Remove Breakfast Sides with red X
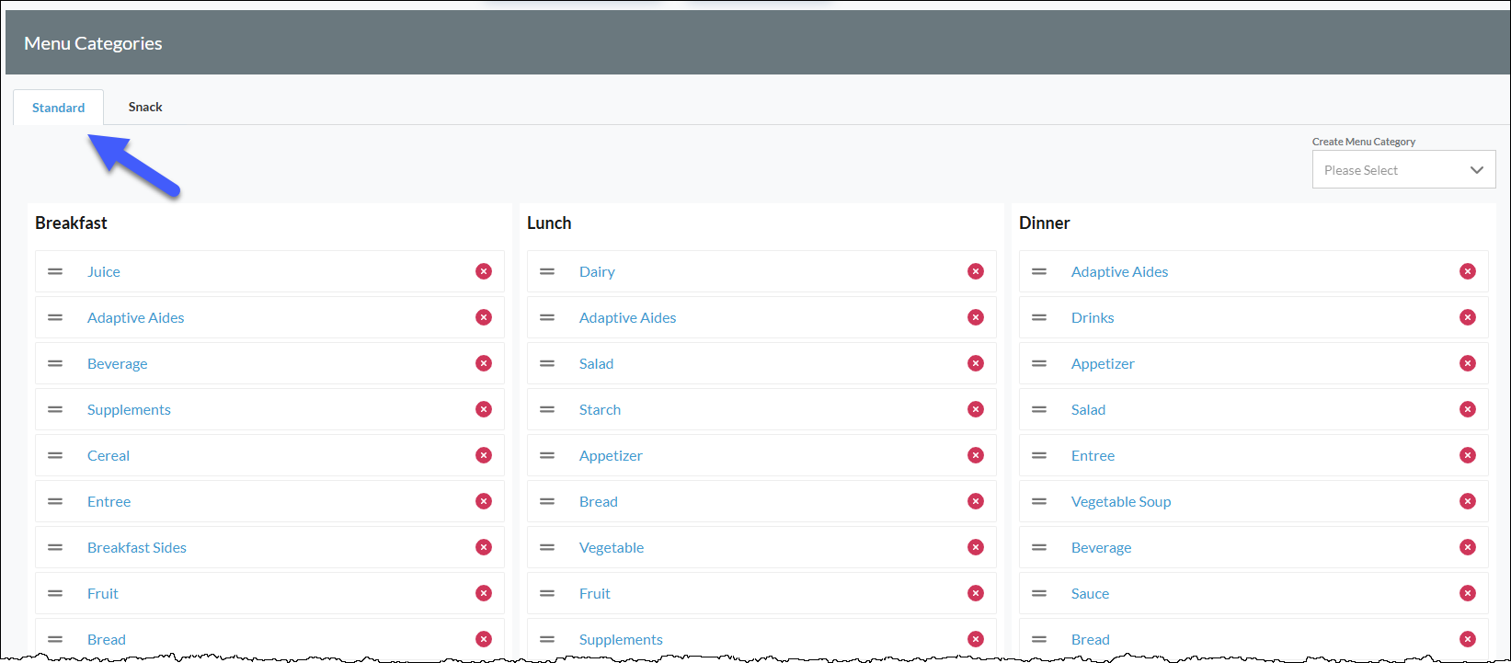Viewport: 1511px width, 663px height. pyautogui.click(x=484, y=547)
